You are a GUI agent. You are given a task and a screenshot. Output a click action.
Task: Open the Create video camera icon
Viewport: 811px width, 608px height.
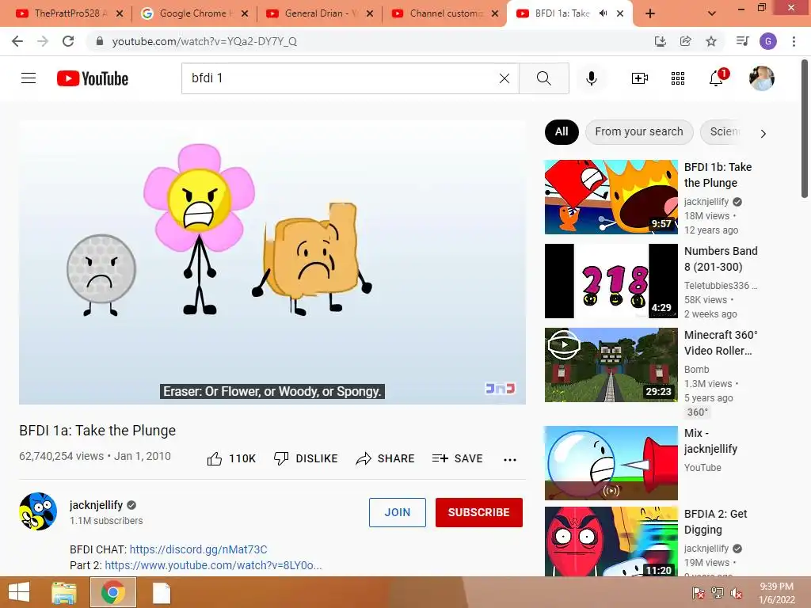(639, 78)
